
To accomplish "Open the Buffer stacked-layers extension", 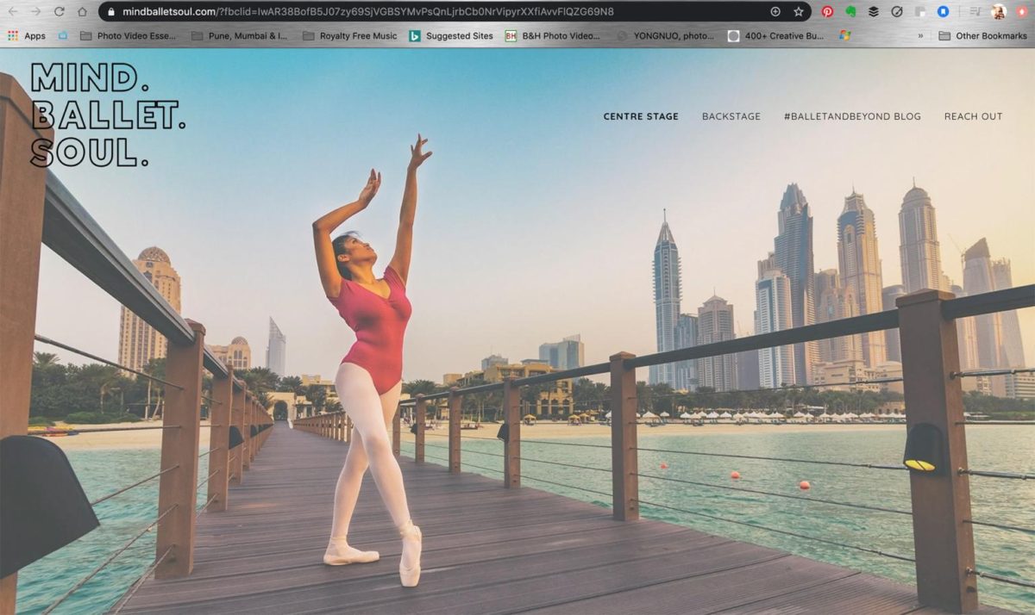I will [874, 12].
